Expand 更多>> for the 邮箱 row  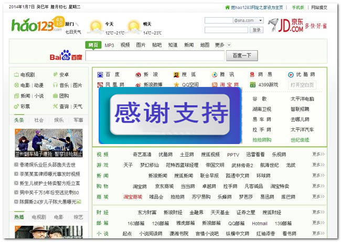318,223
